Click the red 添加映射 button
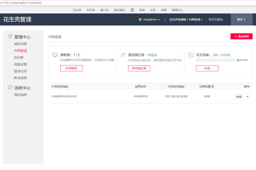Image resolution: width=256 pixels, height=170 pixels. tap(241, 37)
